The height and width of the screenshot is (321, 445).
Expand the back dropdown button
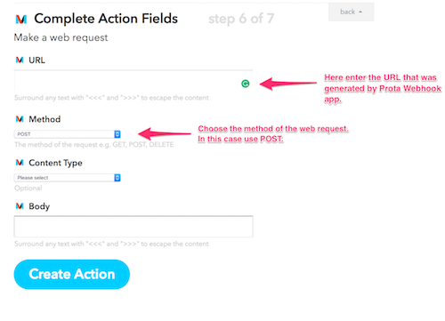352,12
